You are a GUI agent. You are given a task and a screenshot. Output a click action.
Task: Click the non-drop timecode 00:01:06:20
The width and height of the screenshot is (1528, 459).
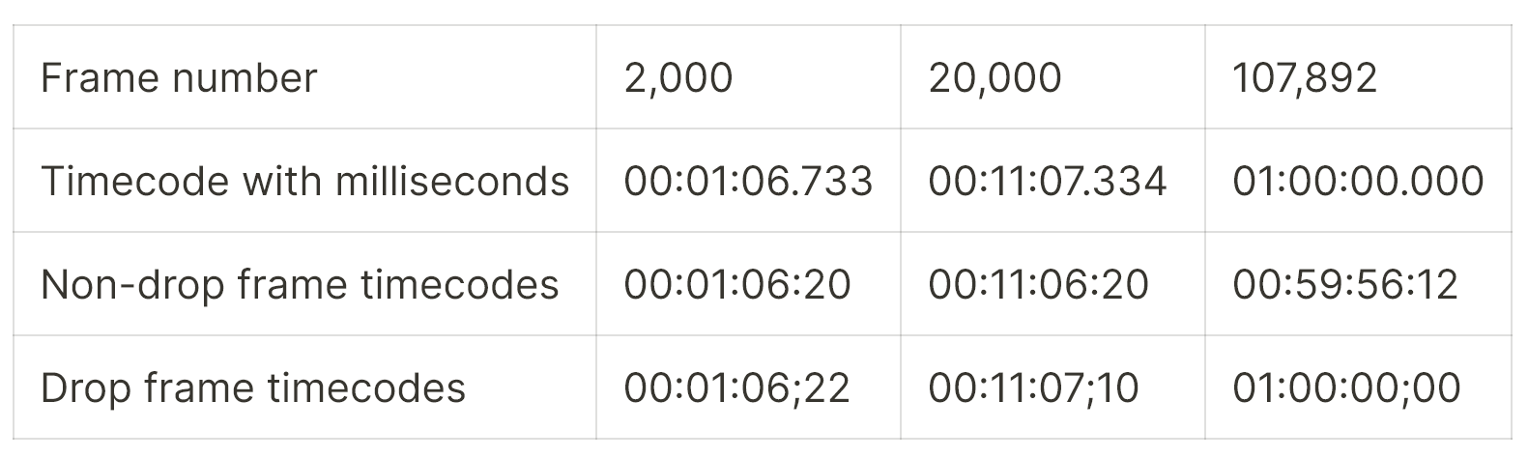click(737, 284)
